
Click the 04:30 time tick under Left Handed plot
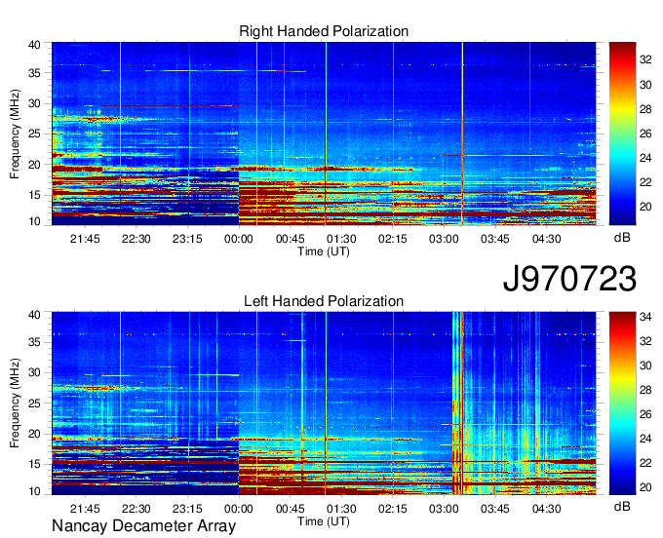coord(546,509)
